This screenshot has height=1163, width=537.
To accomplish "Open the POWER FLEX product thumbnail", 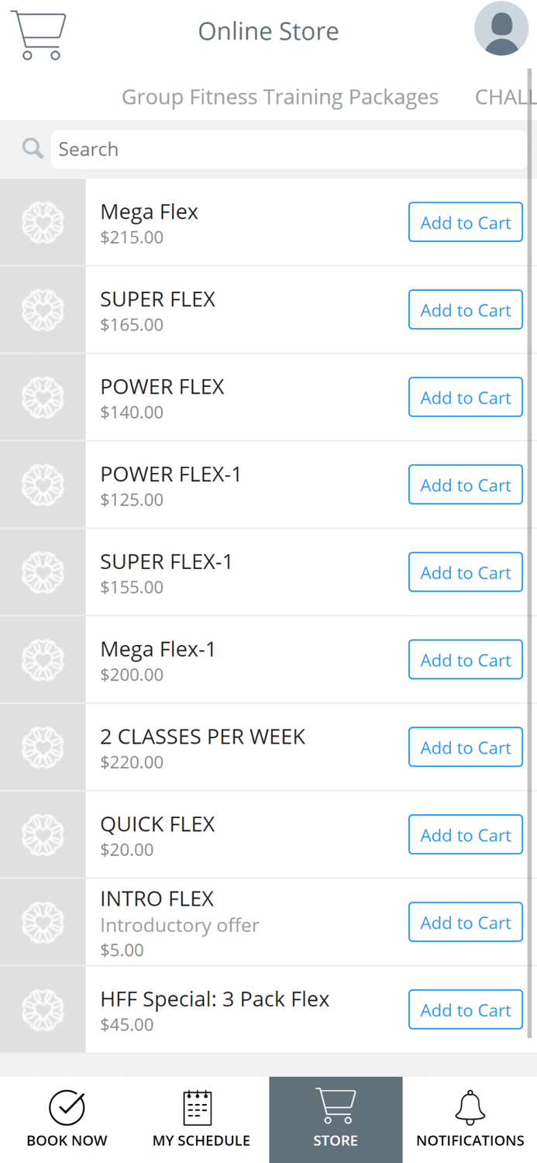I will point(42,396).
